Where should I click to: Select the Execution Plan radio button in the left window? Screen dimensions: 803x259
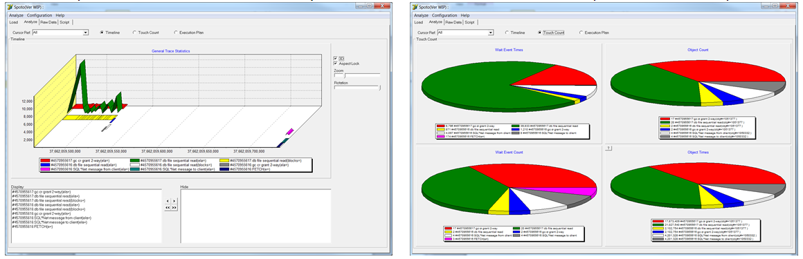coord(176,32)
